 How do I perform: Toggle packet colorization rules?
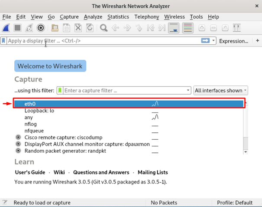pos(188,28)
